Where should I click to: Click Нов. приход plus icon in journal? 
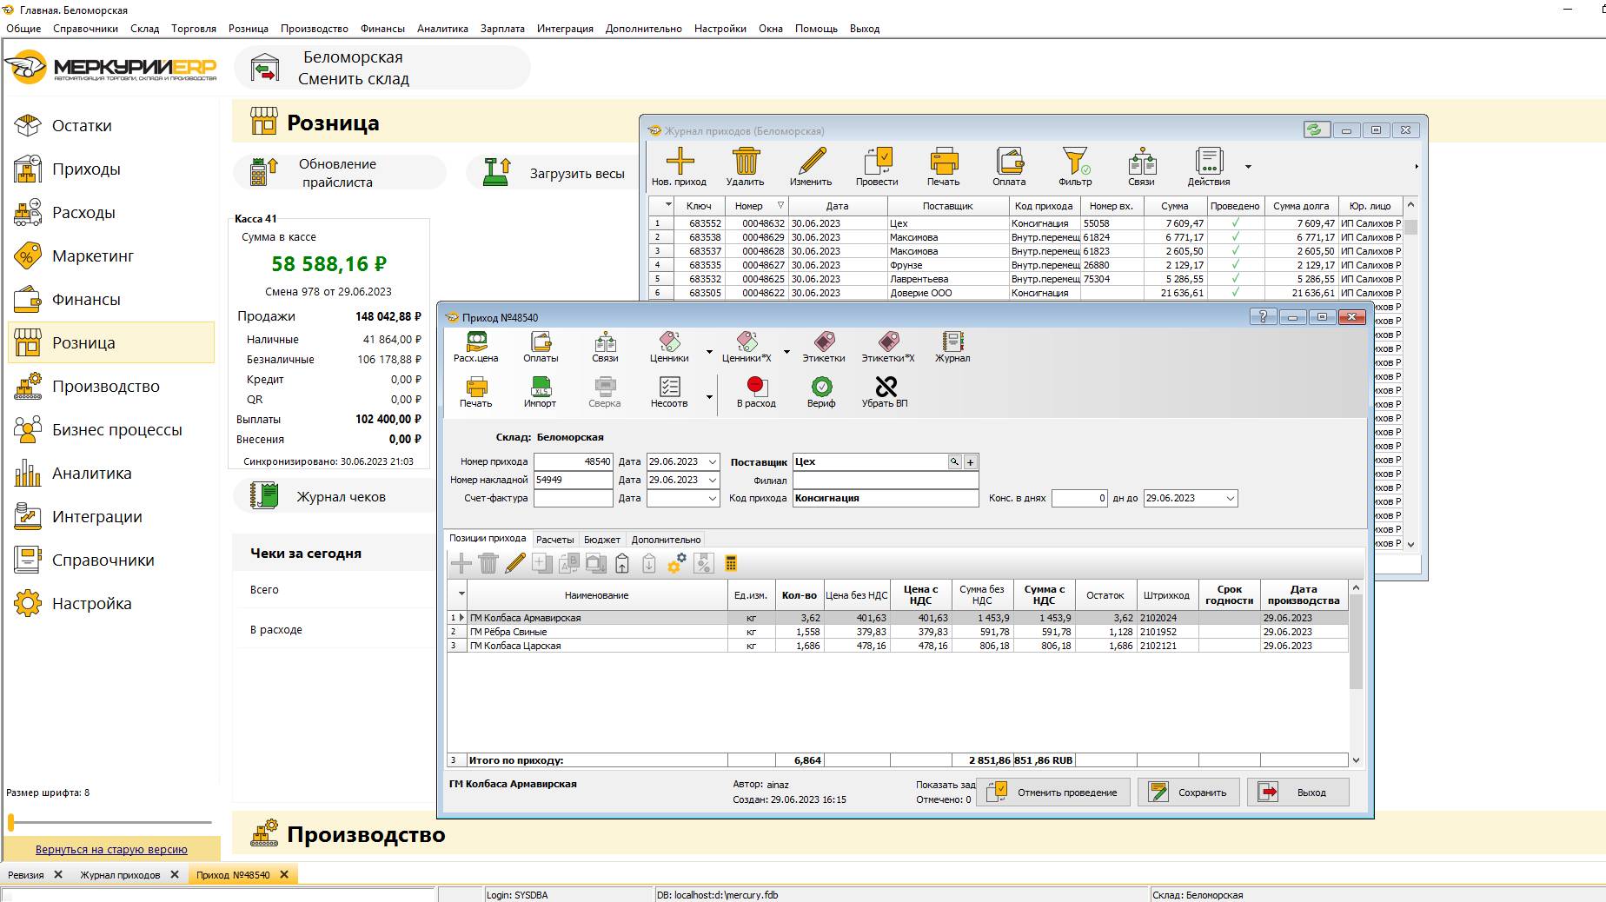[680, 161]
